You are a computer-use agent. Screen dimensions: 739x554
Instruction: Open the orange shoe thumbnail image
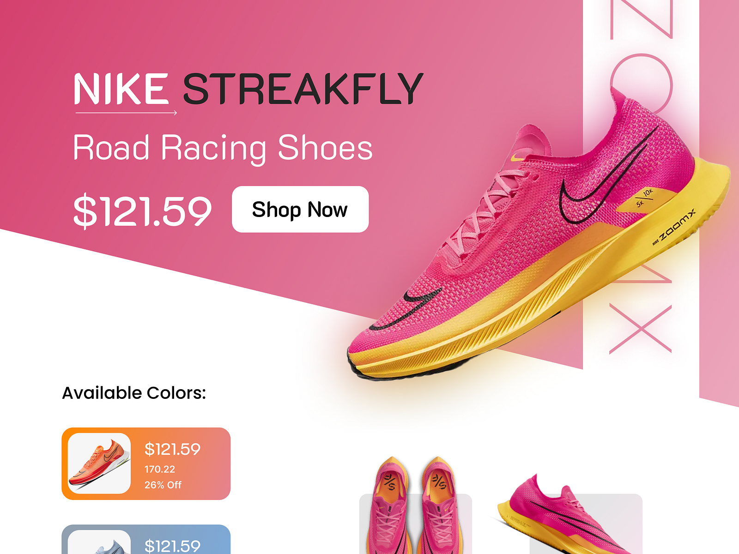99,464
